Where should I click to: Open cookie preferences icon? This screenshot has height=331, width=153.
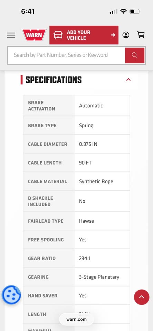[x=11, y=295]
